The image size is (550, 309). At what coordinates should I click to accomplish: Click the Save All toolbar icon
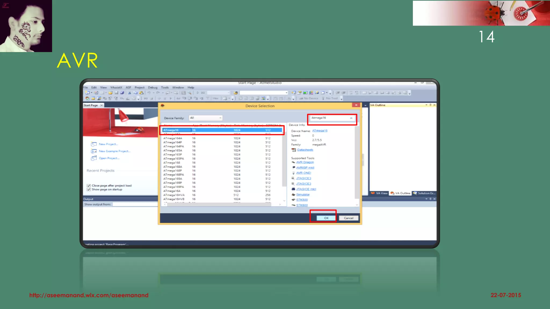tap(122, 93)
